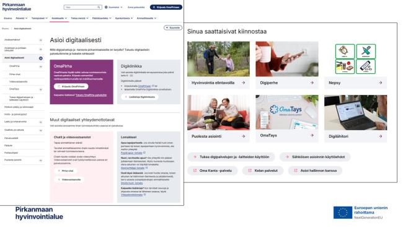Click the arrow on Hyvinvointia elintavoilla card

click(243, 82)
